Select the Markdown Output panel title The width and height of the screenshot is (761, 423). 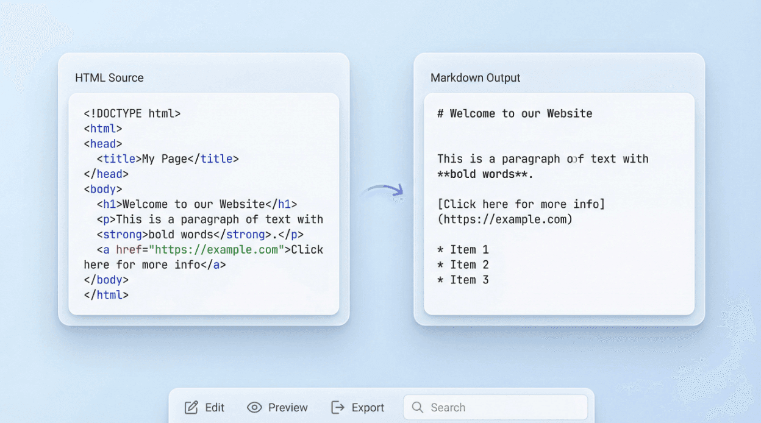click(x=475, y=78)
